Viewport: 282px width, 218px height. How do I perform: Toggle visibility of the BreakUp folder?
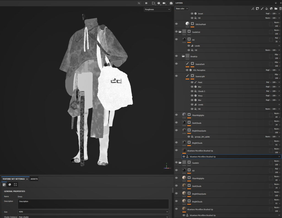176,56
